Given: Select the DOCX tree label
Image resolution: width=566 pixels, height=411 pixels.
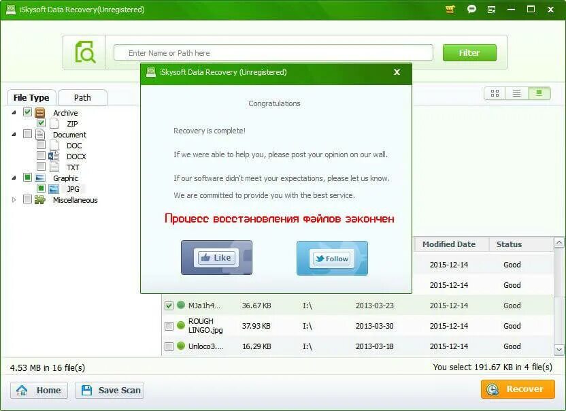Looking at the screenshot, I should click(x=76, y=157).
